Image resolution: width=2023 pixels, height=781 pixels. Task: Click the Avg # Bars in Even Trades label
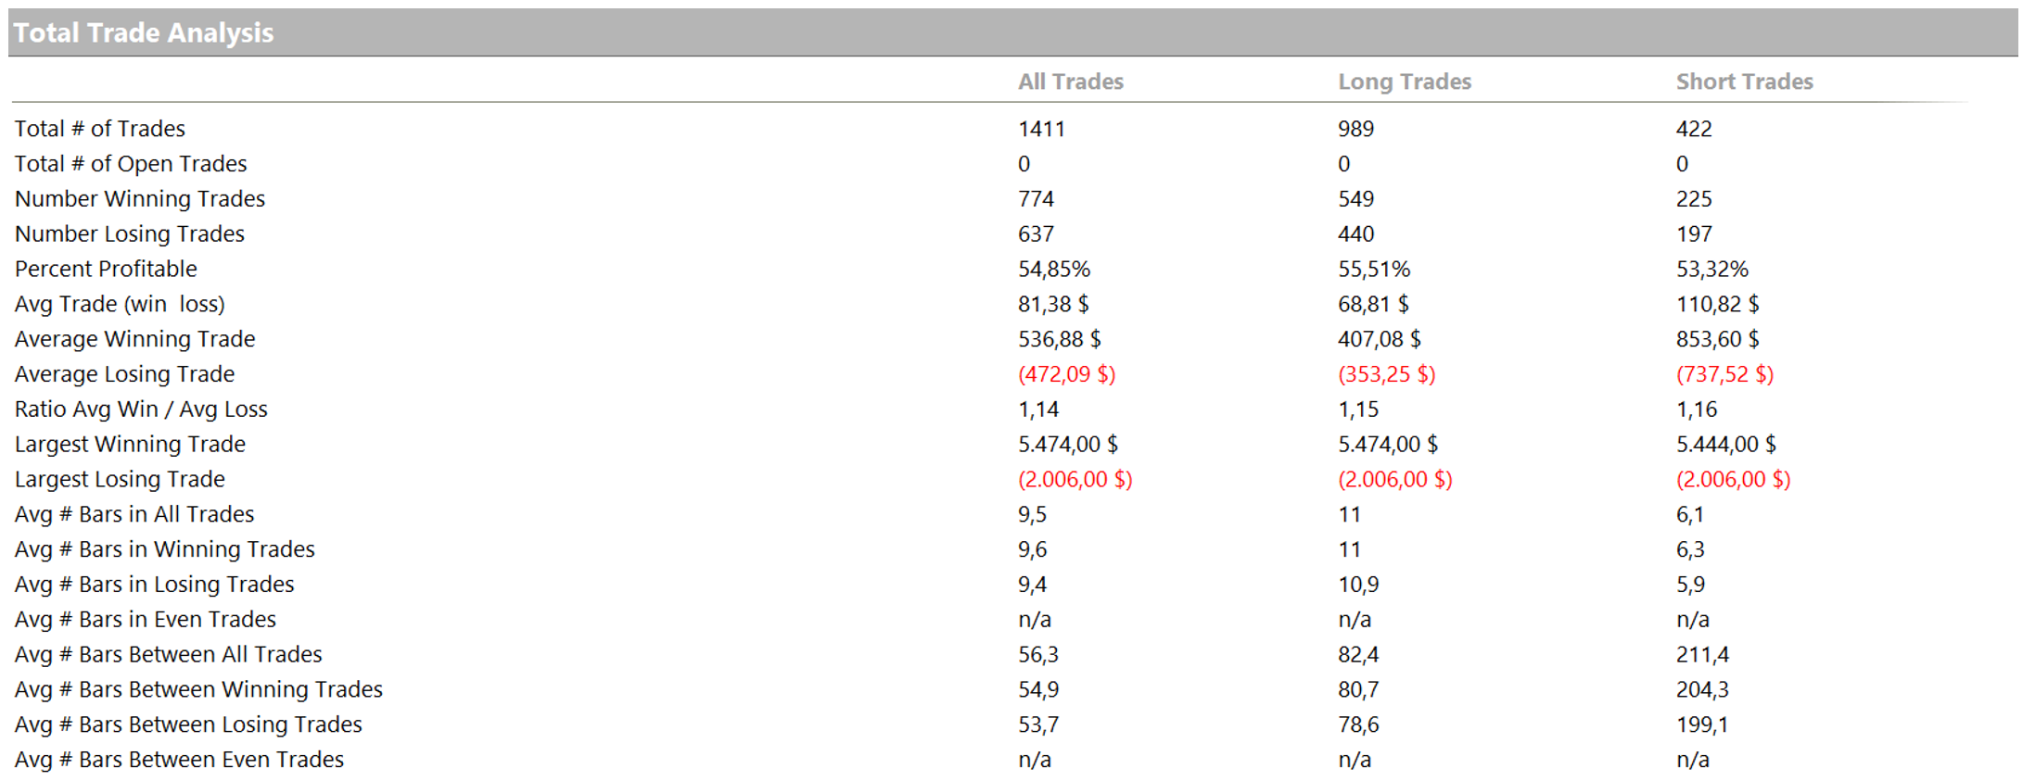point(146,620)
